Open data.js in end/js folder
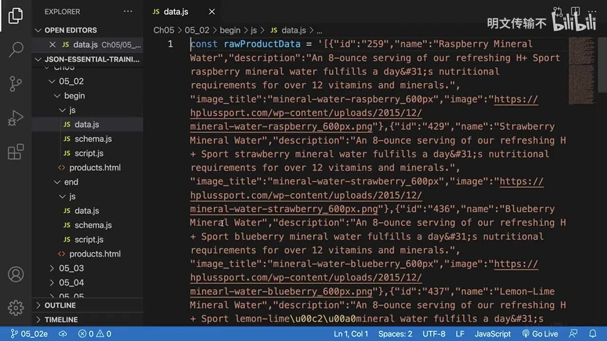This screenshot has height=341, width=607. (88, 211)
